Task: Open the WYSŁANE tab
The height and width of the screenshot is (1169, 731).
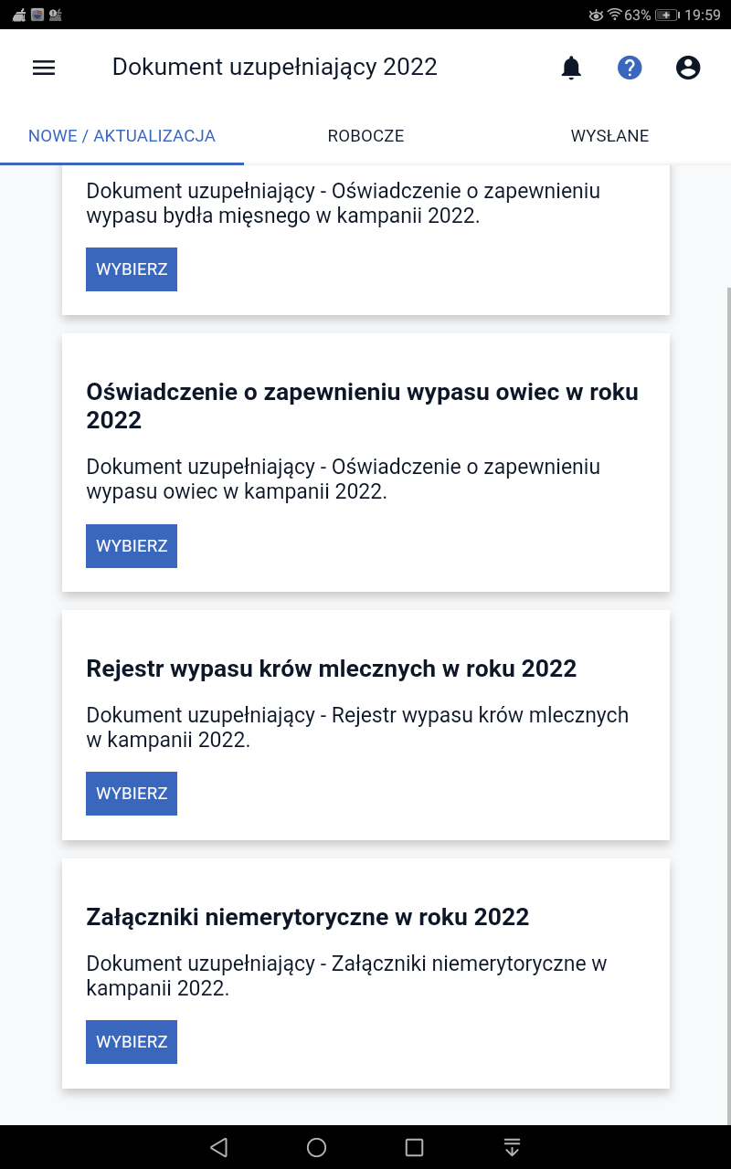Action: point(609,136)
